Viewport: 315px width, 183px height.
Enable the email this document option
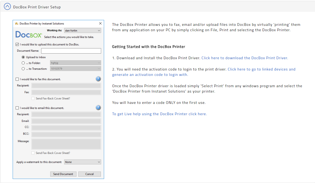click(x=17, y=108)
